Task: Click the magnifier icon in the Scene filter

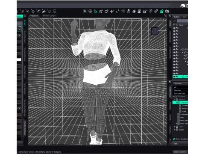Action: (175, 21)
